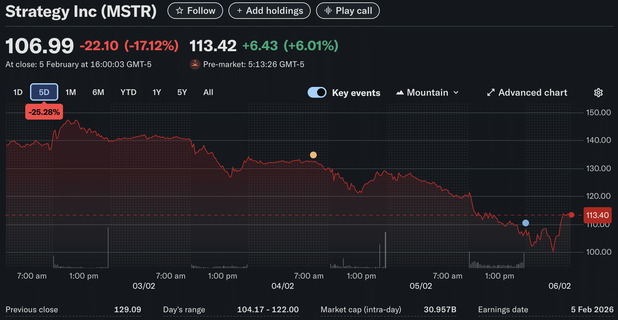
Task: Click the Strategy Inc (MSTR) title
Action: tap(81, 11)
